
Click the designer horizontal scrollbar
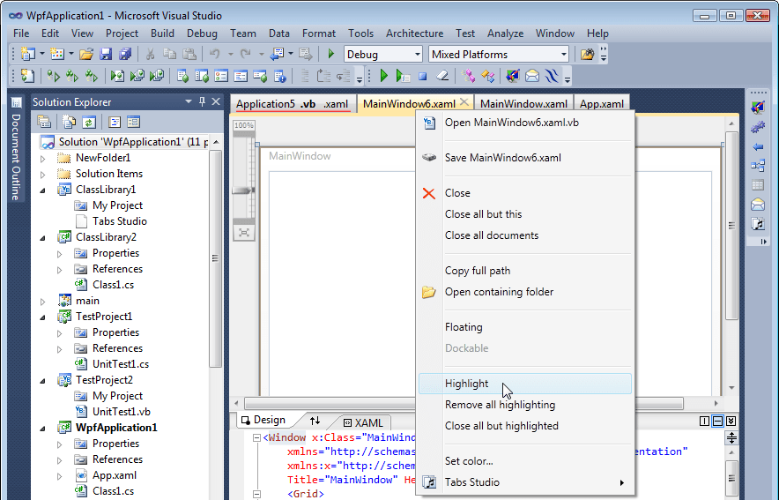[x=464, y=403]
